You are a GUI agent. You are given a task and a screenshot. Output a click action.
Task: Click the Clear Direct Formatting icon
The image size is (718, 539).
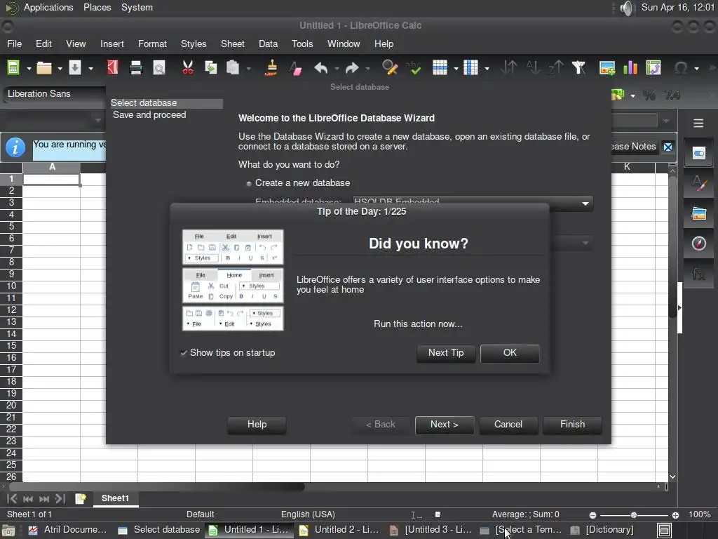[295, 68]
